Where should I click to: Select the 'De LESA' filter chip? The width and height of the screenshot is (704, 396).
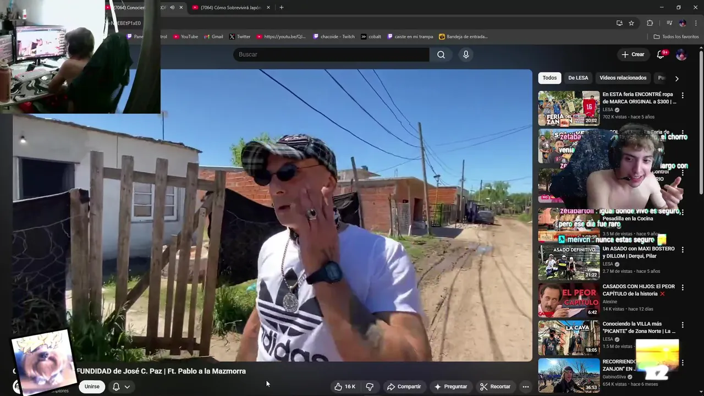click(578, 78)
